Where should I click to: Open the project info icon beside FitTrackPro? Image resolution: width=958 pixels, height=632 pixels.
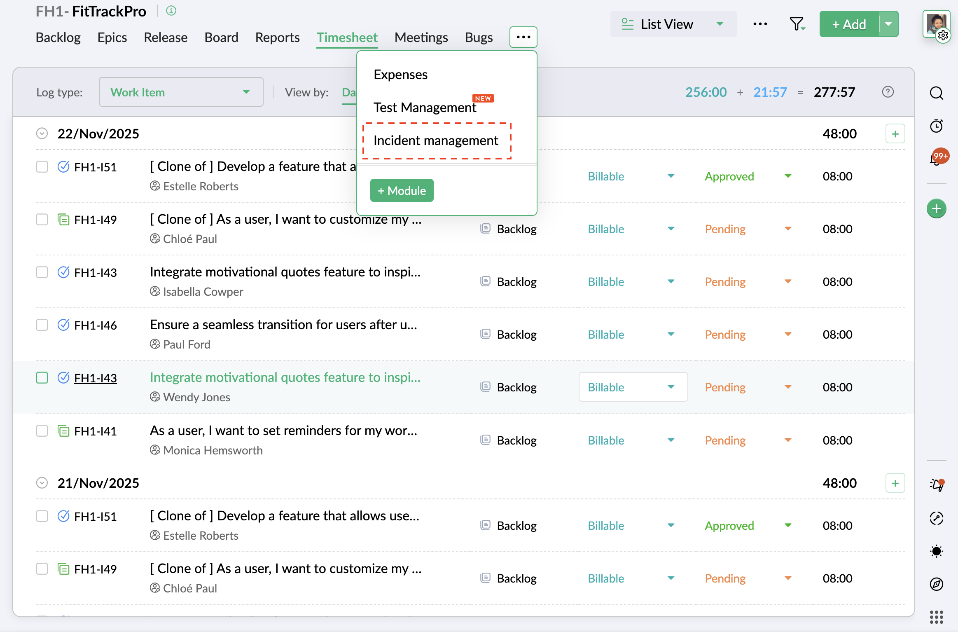pyautogui.click(x=171, y=11)
